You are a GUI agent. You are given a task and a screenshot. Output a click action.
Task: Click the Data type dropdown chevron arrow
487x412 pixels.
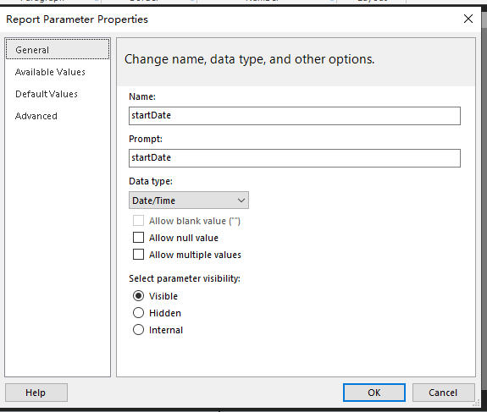(241, 201)
